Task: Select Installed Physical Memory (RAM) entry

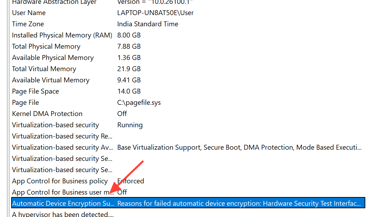Action: point(62,35)
